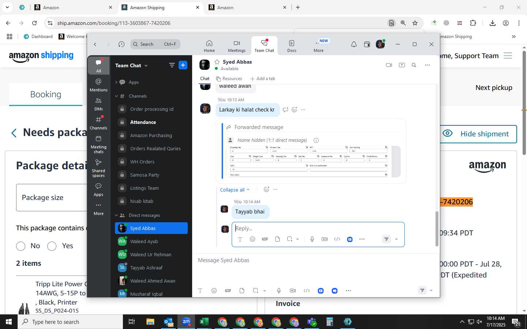Click Hide shipment on Amazon Shipping page
Screen dimensions: 527x329
478,134
